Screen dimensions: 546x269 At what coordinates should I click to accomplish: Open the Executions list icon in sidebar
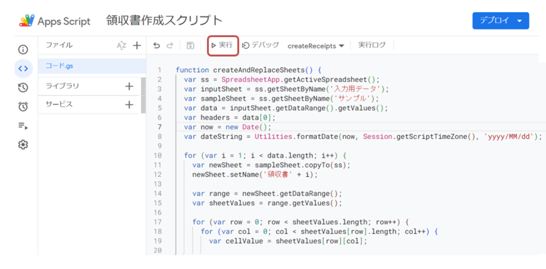[23, 126]
